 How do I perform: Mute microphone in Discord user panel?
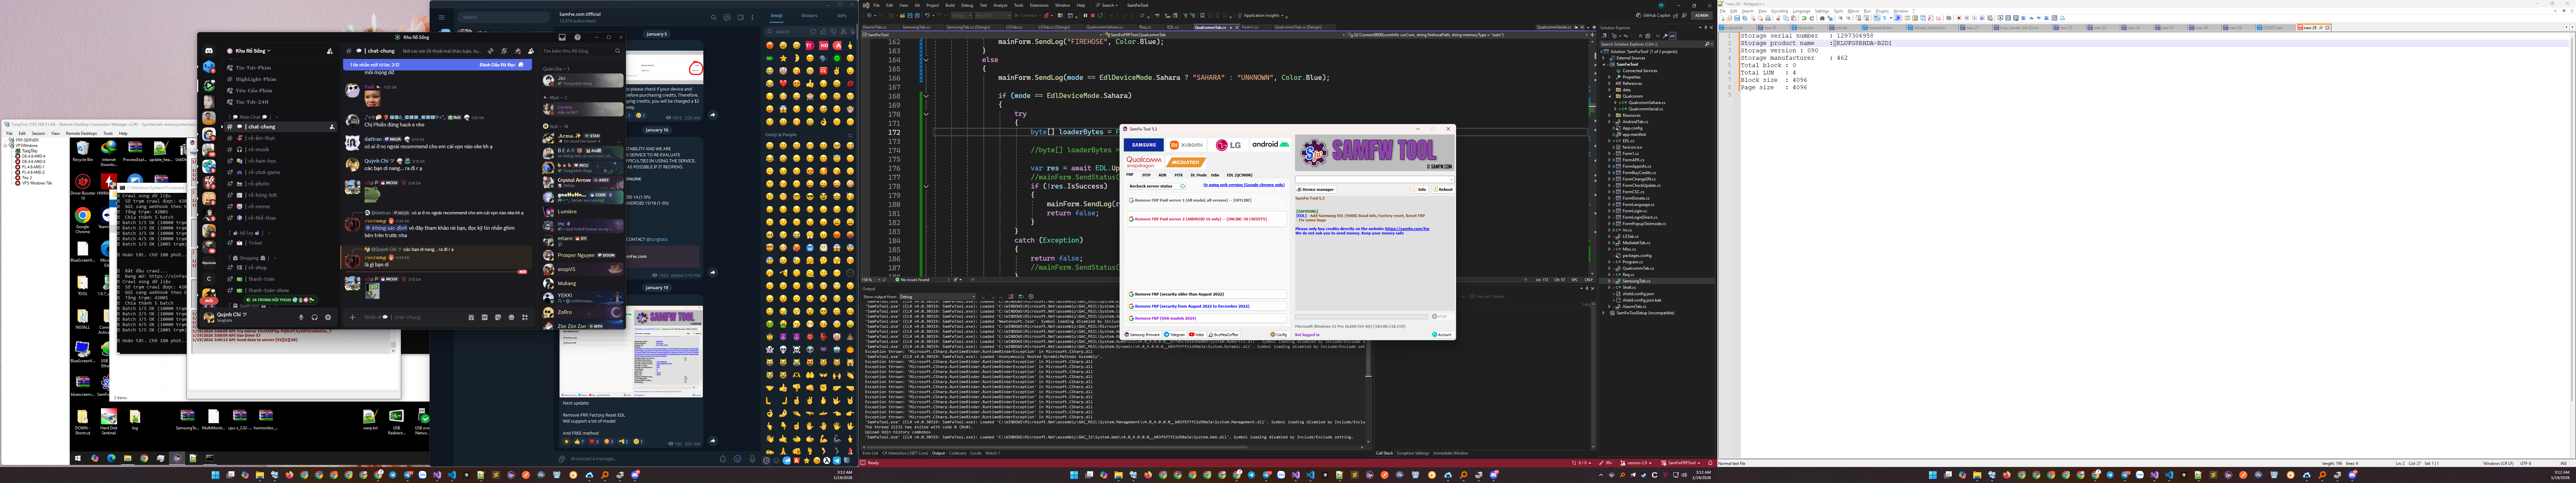click(x=301, y=317)
